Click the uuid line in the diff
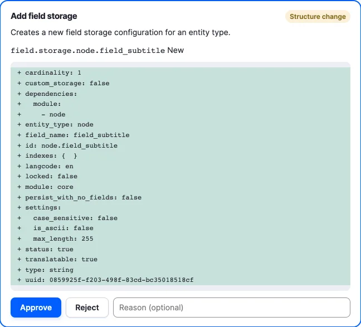Image resolution: width=361 pixels, height=327 pixels. [180, 280]
